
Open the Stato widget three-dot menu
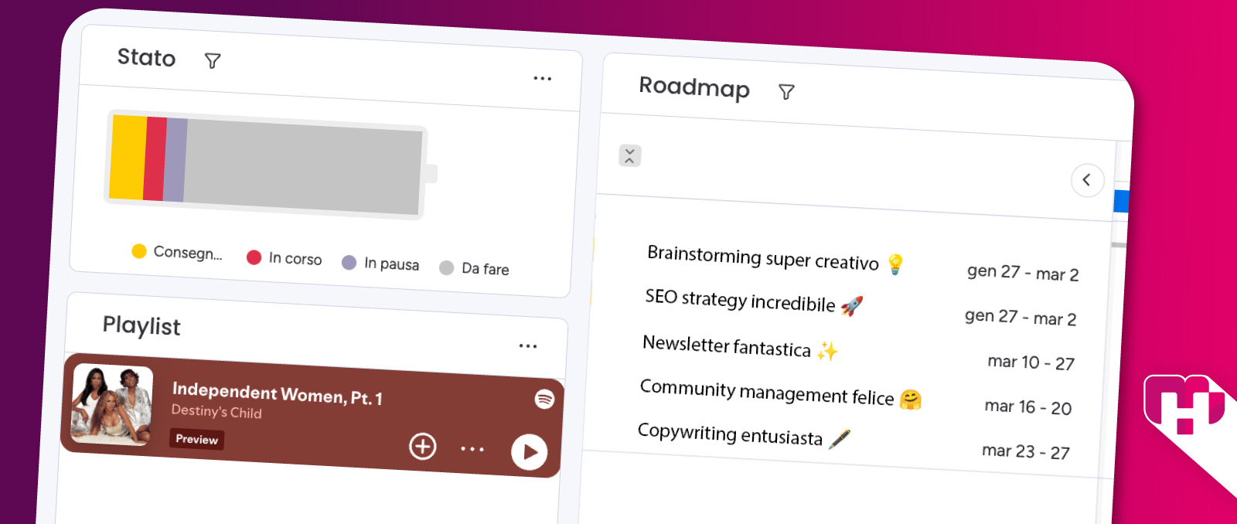point(543,78)
